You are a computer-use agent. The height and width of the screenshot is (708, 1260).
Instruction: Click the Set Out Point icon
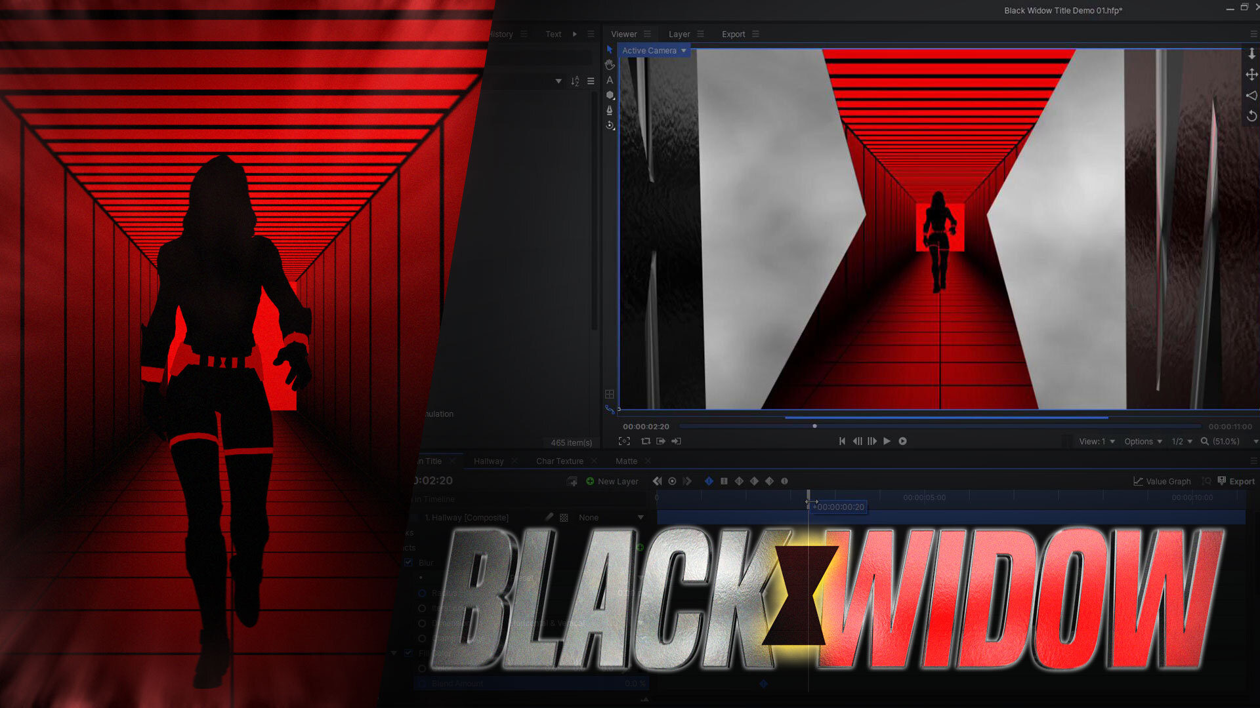pyautogui.click(x=661, y=441)
